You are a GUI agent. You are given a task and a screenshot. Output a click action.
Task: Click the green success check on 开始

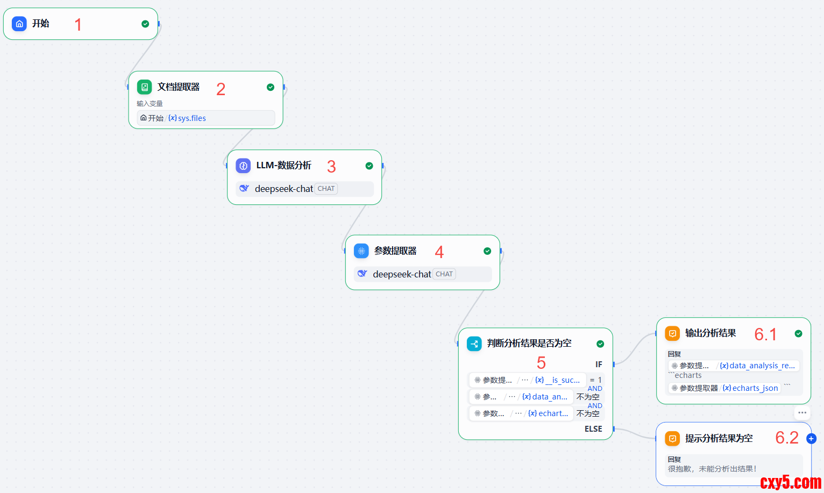coord(145,24)
